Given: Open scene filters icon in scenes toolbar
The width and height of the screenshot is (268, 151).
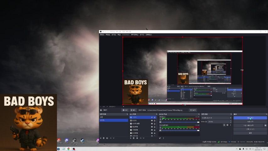Looking at the screenshot, I should (107, 138).
